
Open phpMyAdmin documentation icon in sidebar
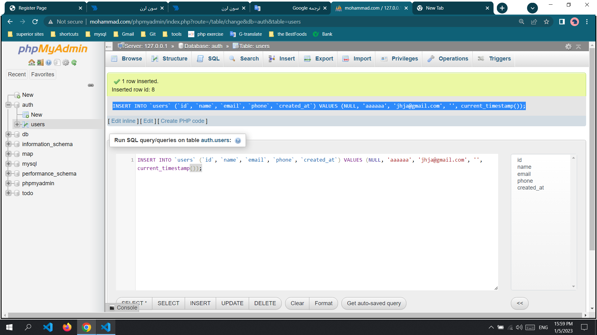pos(49,63)
